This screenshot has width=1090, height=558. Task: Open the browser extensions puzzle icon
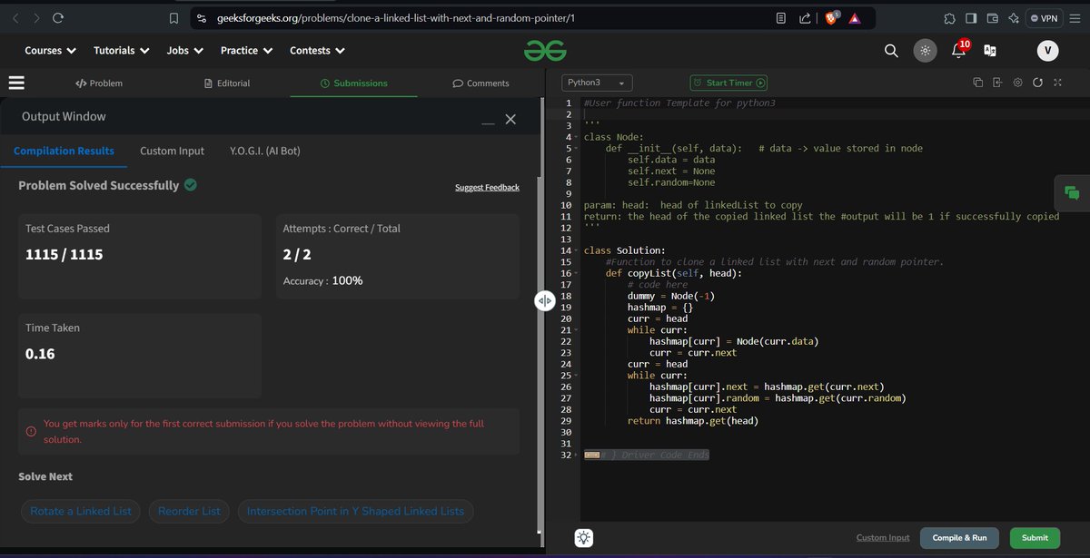[x=949, y=18]
